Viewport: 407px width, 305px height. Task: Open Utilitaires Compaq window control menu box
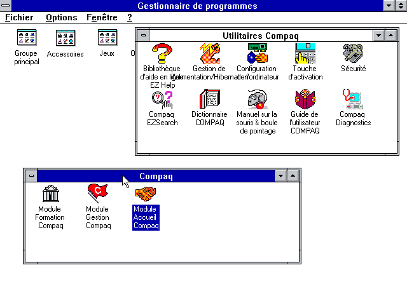pyautogui.click(x=143, y=36)
